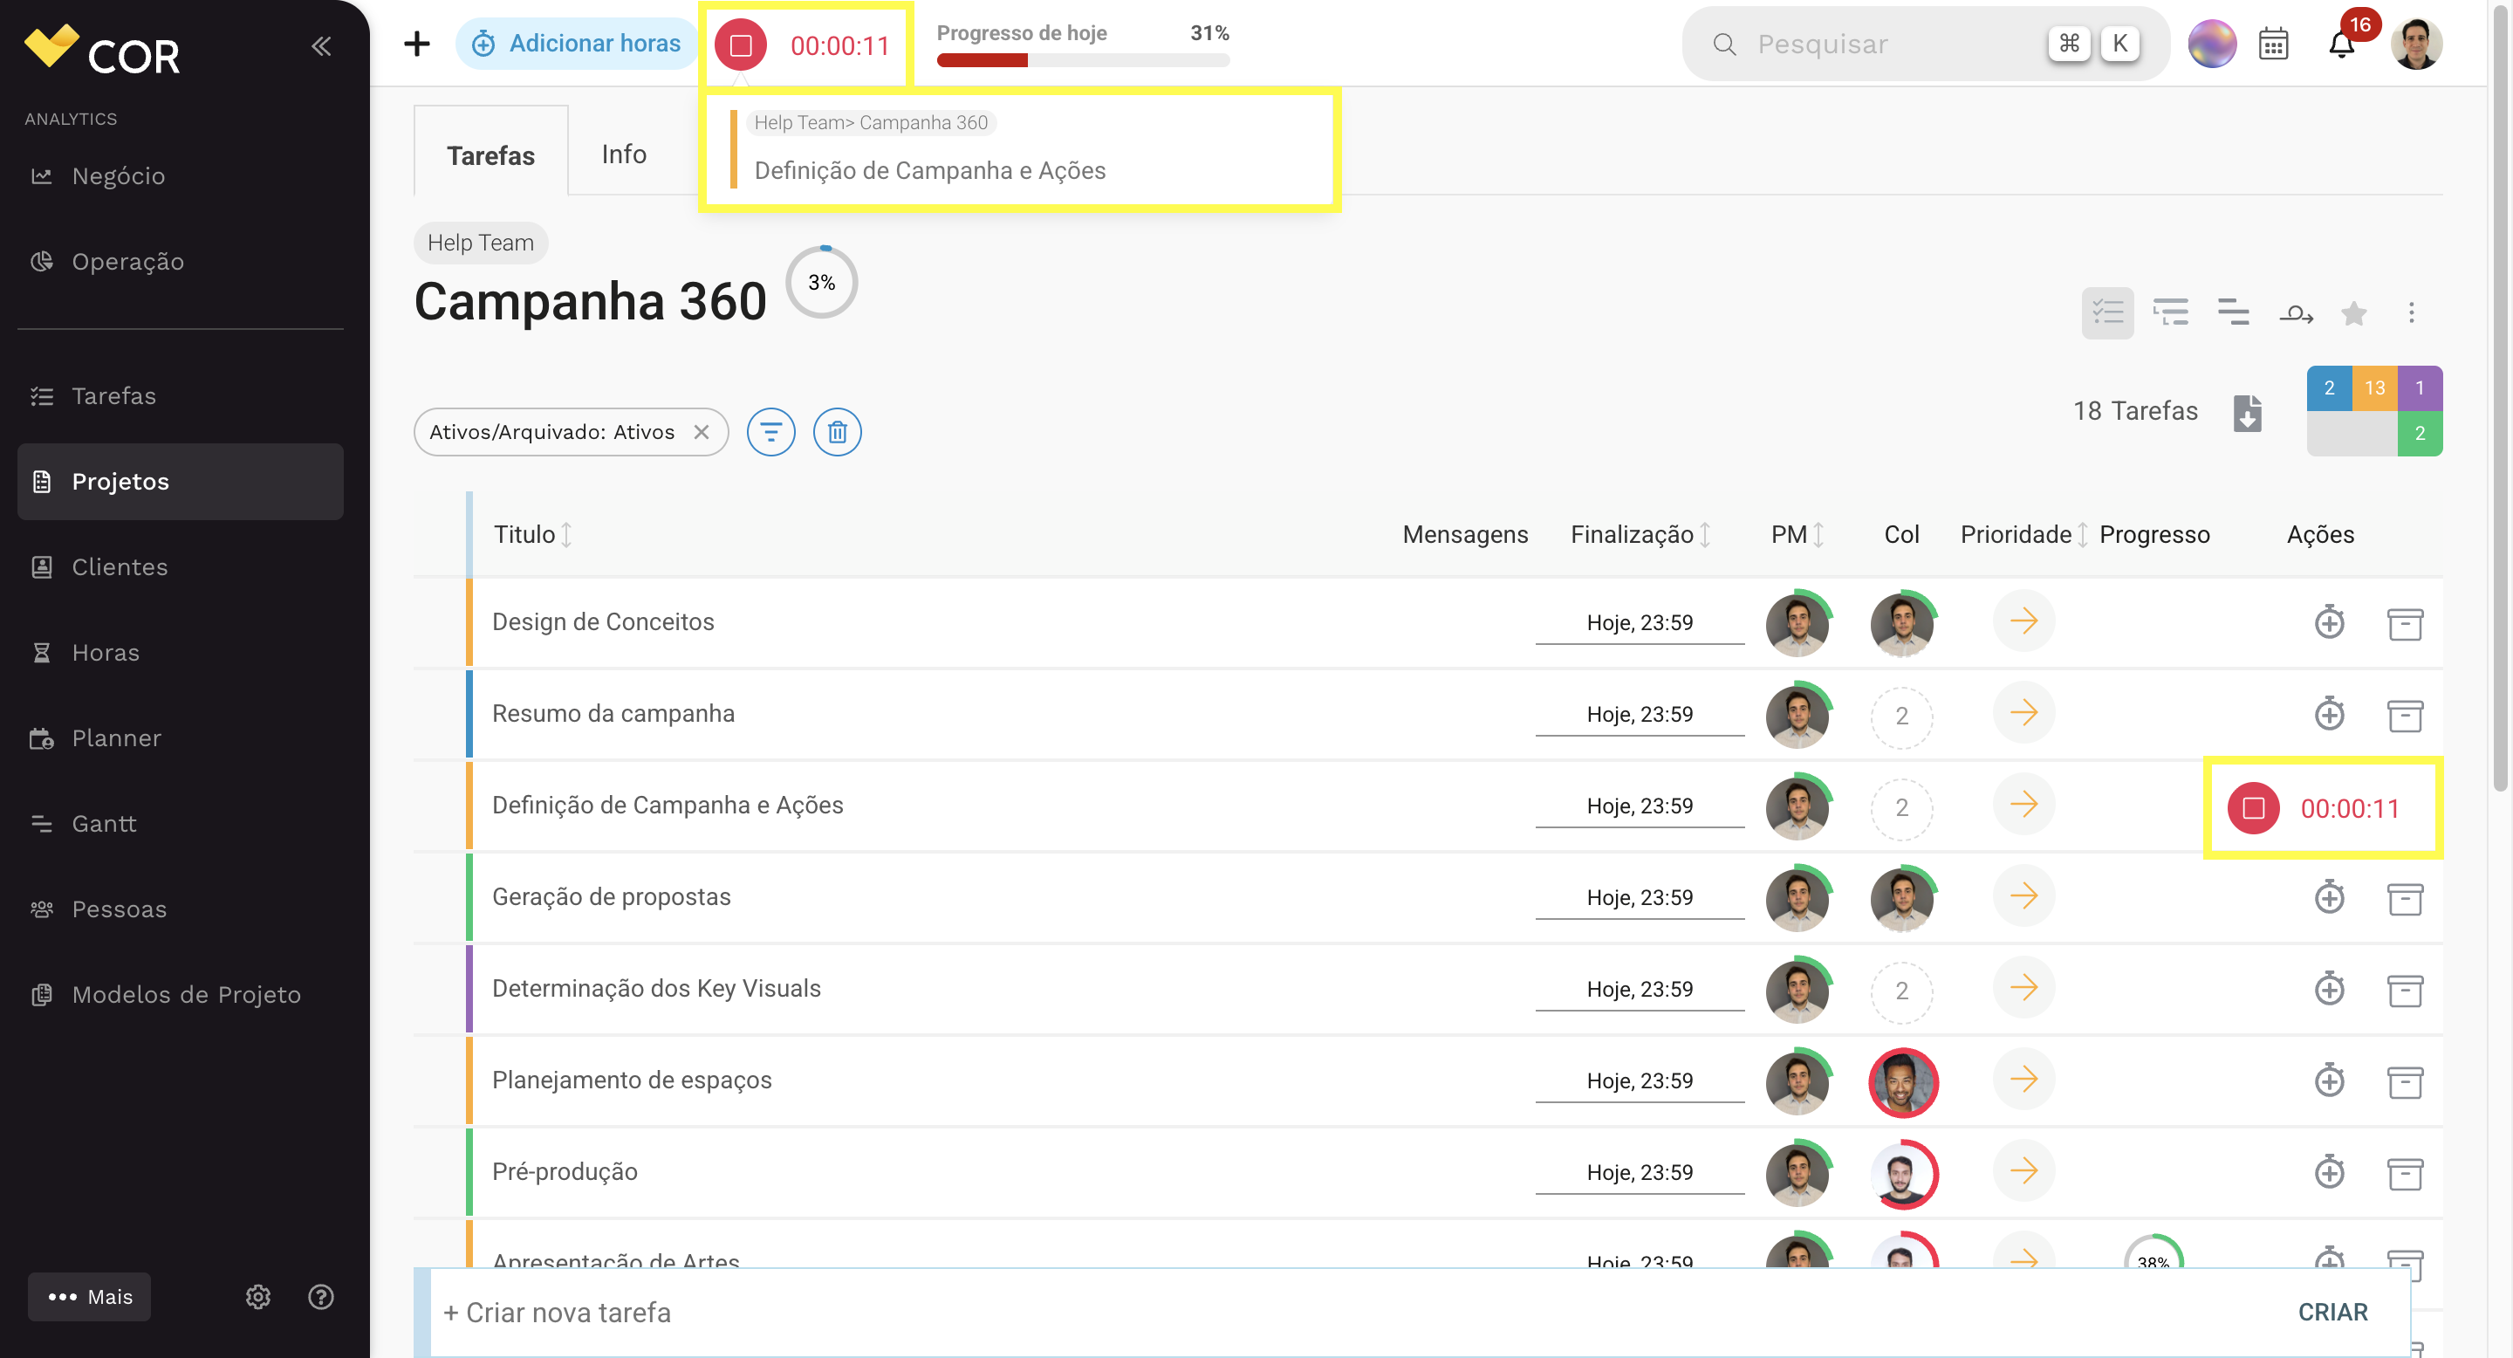Image resolution: width=2513 pixels, height=1358 pixels.
Task: Open the calendar icon in top bar
Action: [x=2273, y=44]
